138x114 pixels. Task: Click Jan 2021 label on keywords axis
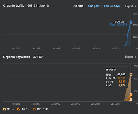click(x=115, y=104)
